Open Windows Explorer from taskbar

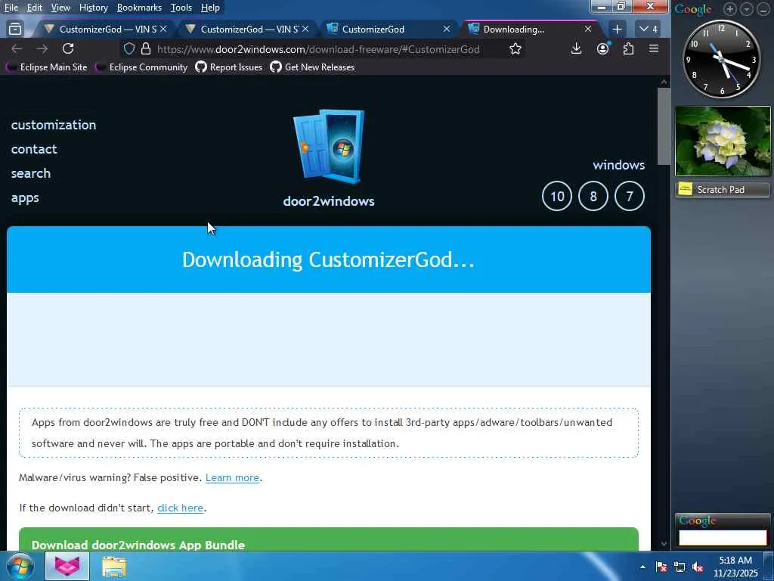(x=114, y=567)
